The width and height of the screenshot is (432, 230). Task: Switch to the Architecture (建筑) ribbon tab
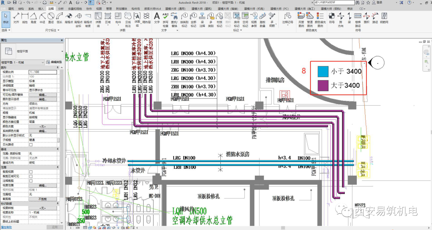click(11, 9)
